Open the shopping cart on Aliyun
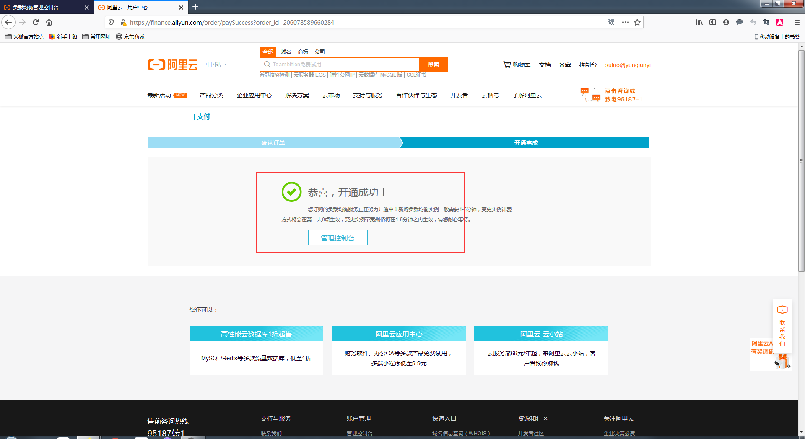805x439 pixels. (x=517, y=65)
